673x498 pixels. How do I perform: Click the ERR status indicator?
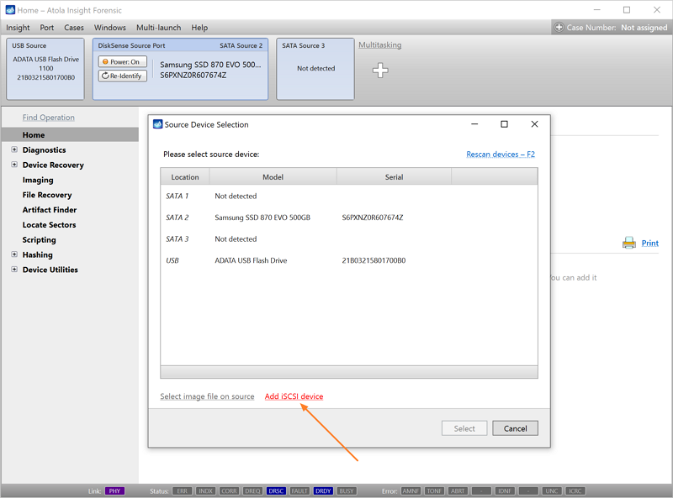point(183,490)
